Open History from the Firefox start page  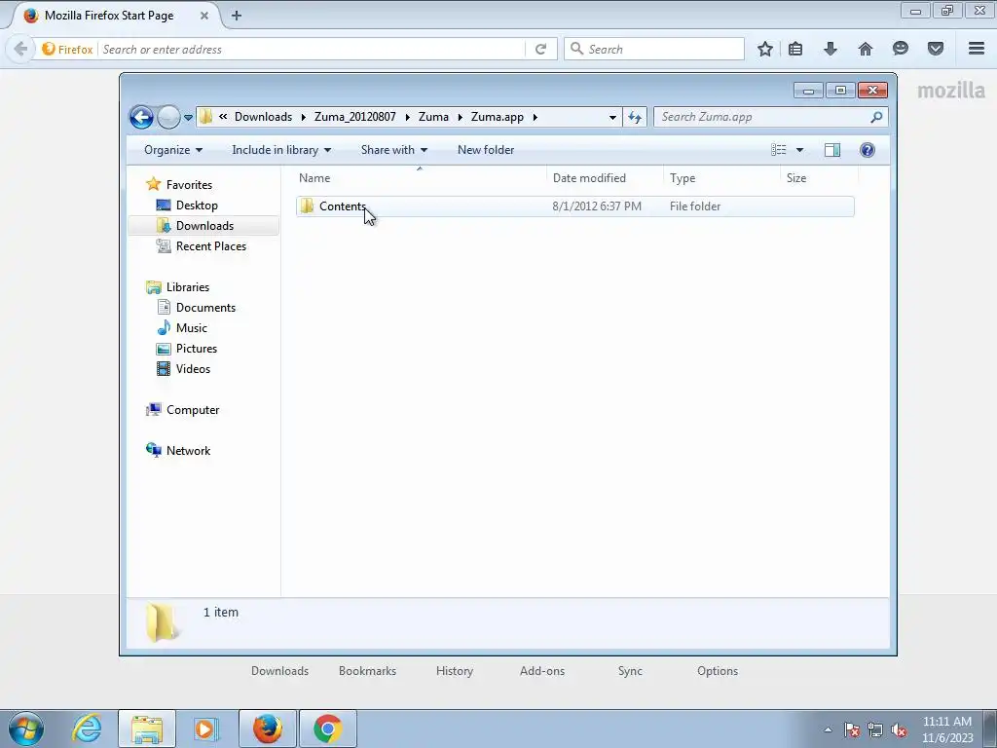(455, 671)
